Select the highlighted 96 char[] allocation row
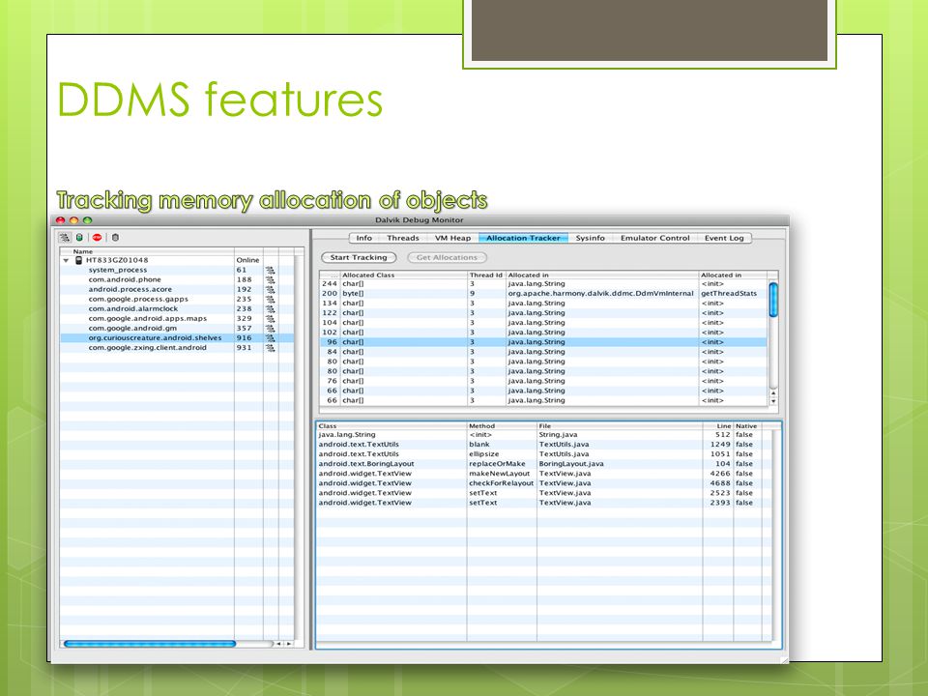 coord(543,342)
